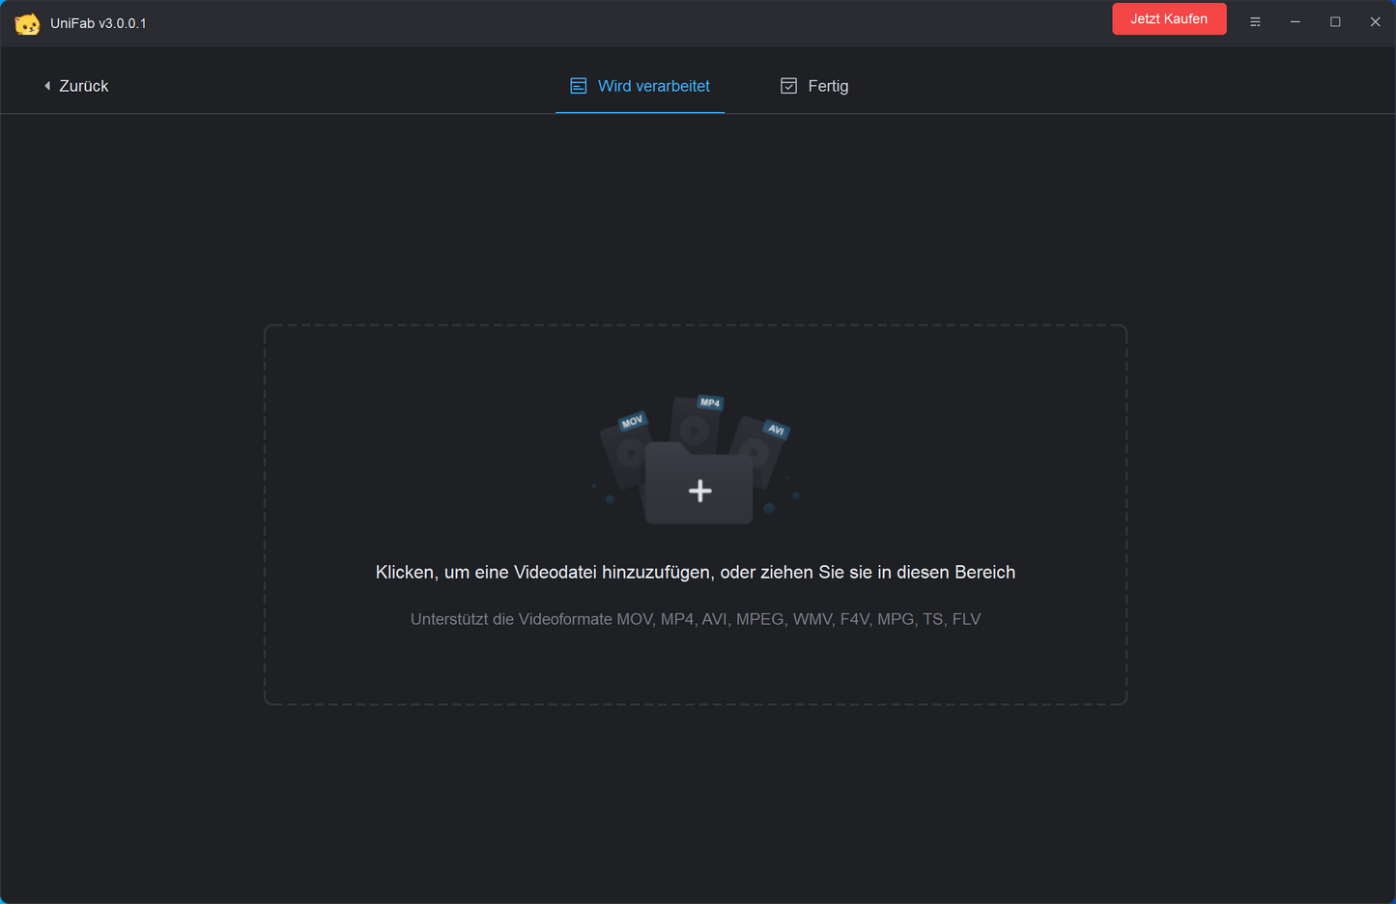1396x904 pixels.
Task: Open the hamburger menu icon
Action: click(1255, 21)
